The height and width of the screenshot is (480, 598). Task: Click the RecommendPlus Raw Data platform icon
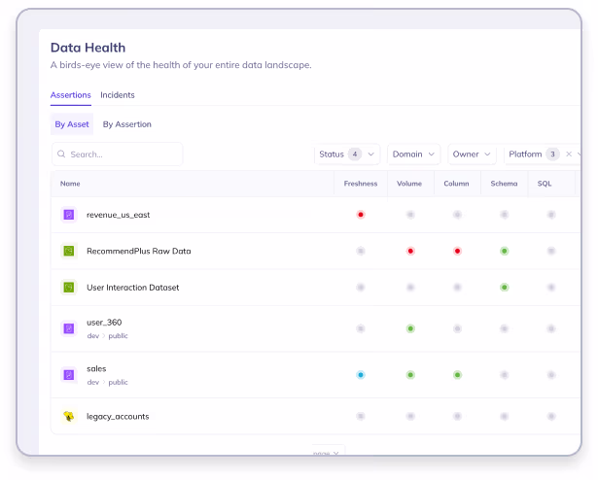[69, 251]
